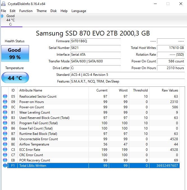Click status orb for Airflow Temperature
This screenshot has height=190, width=187.
(x=5, y=144)
